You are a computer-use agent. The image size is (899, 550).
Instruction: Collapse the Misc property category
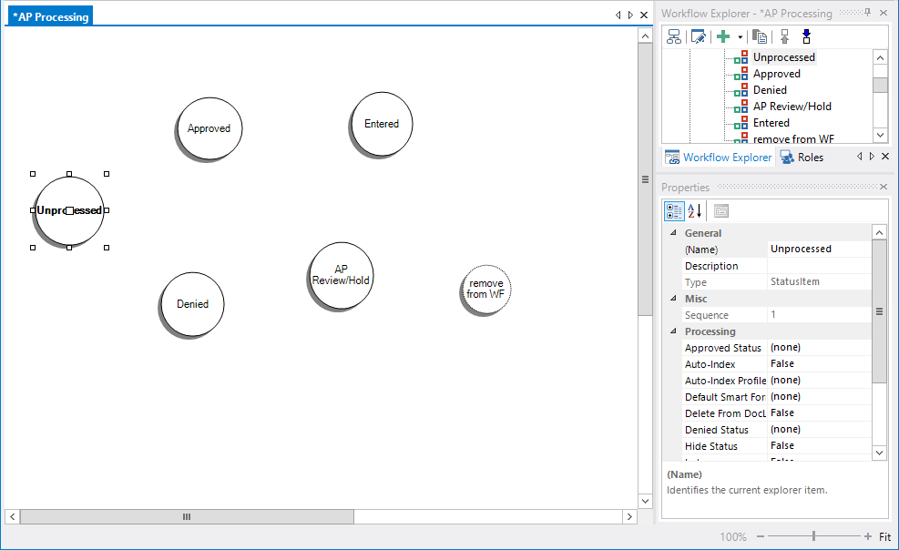pos(673,299)
